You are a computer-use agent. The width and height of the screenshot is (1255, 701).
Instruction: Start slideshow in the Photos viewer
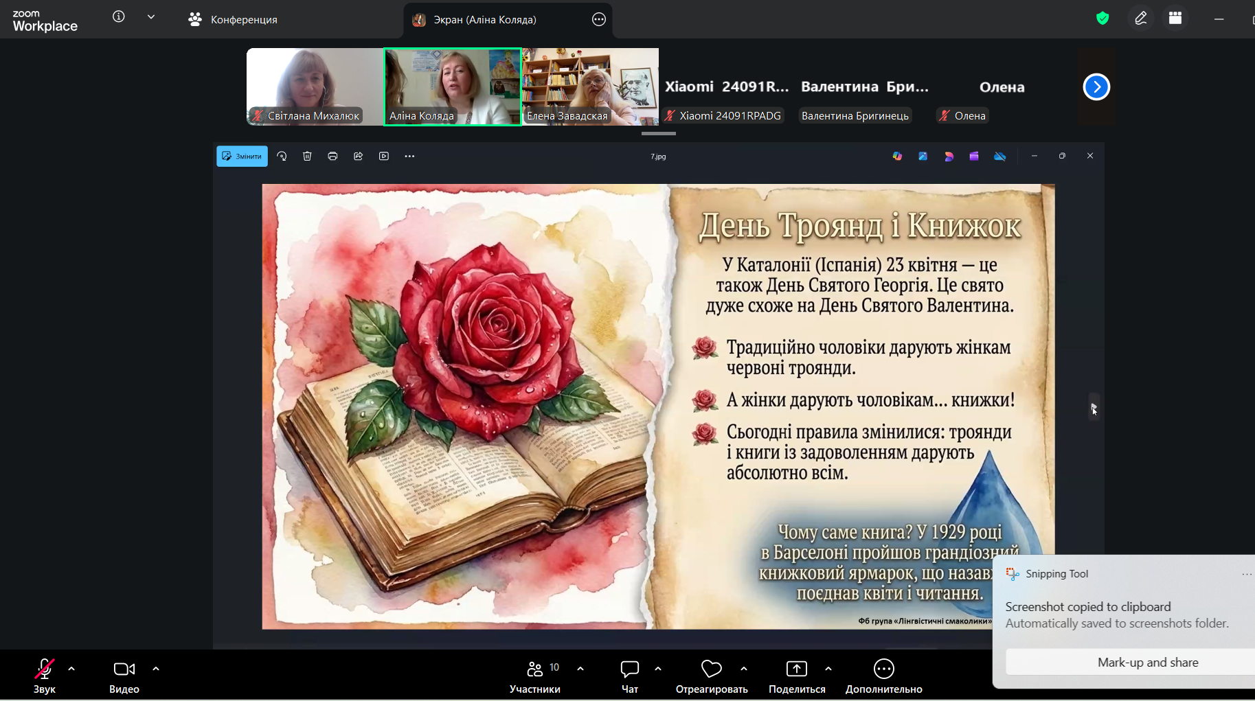(x=384, y=157)
